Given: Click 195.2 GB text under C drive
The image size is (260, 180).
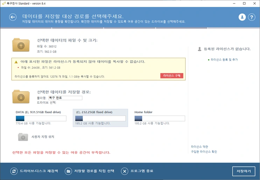Looking at the screenshot, I should [93, 123].
